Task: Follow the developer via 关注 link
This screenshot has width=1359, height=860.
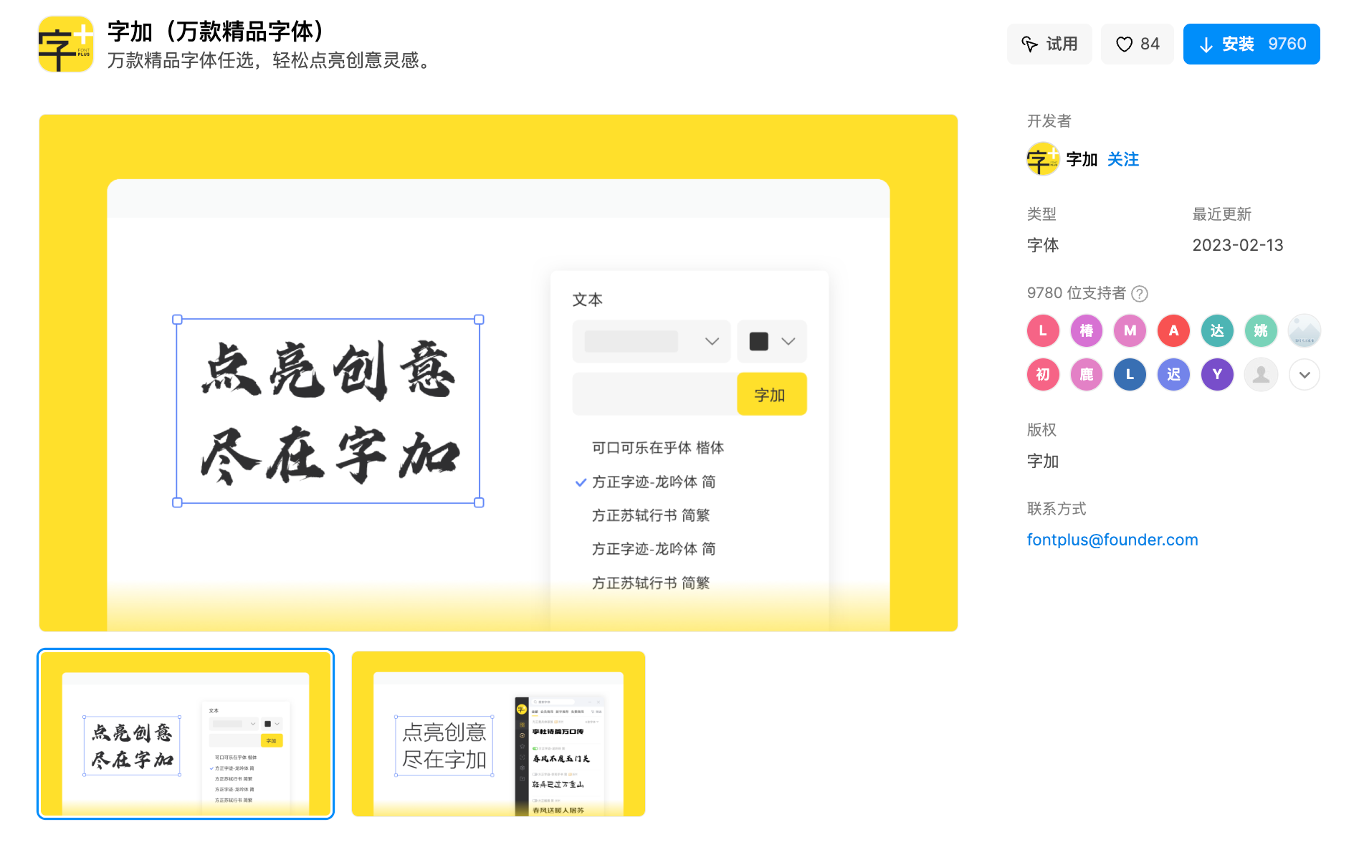Action: click(1123, 159)
